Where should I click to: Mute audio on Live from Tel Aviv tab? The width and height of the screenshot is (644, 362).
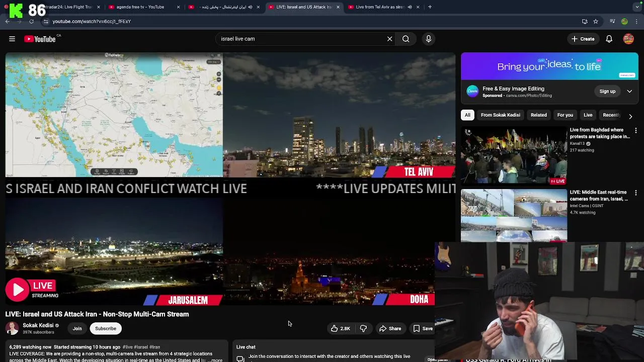click(410, 7)
